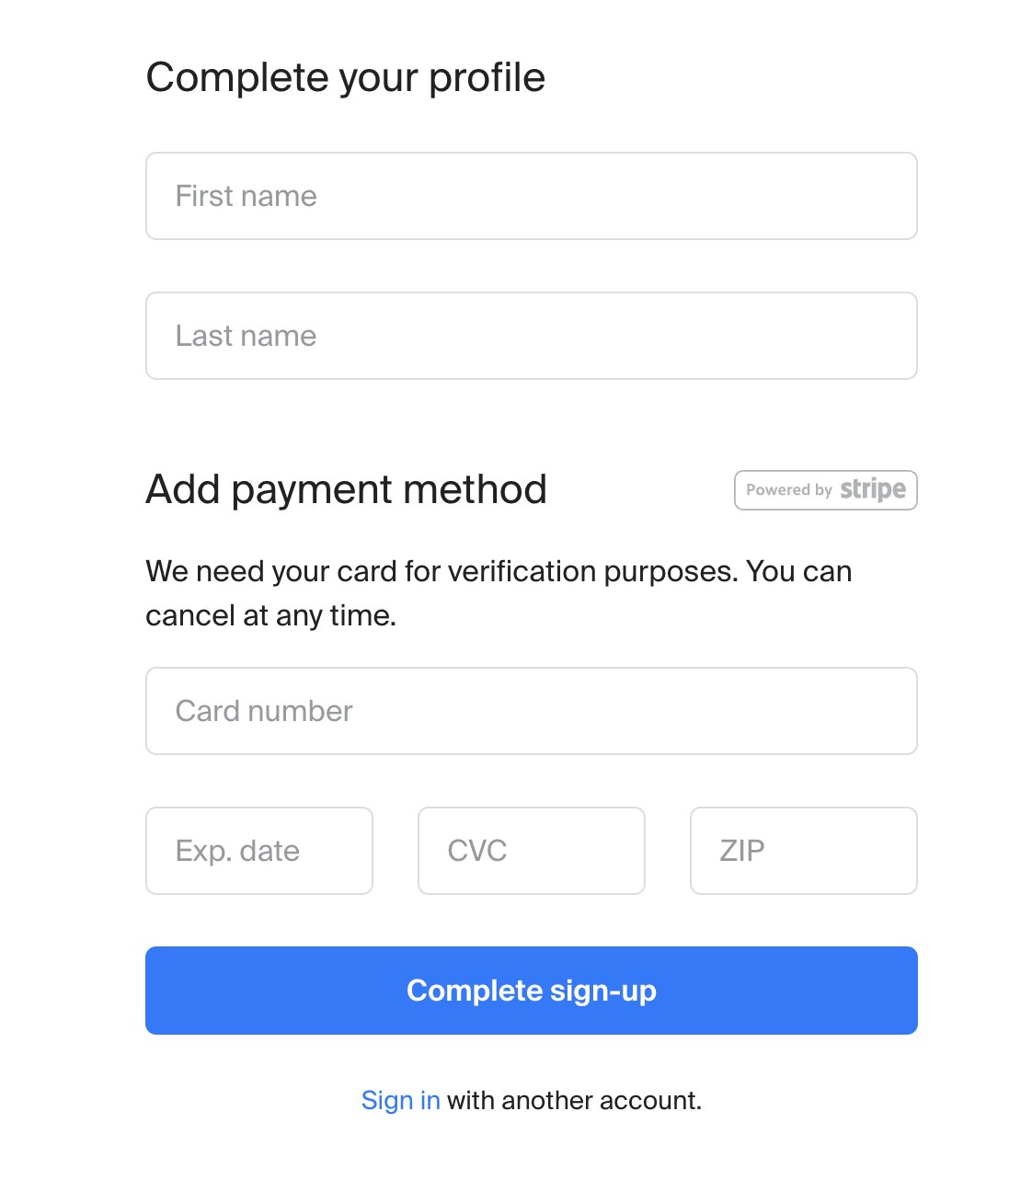Click the 'cancel at any time.' text
The width and height of the screenshot is (1032, 1203).
point(270,615)
